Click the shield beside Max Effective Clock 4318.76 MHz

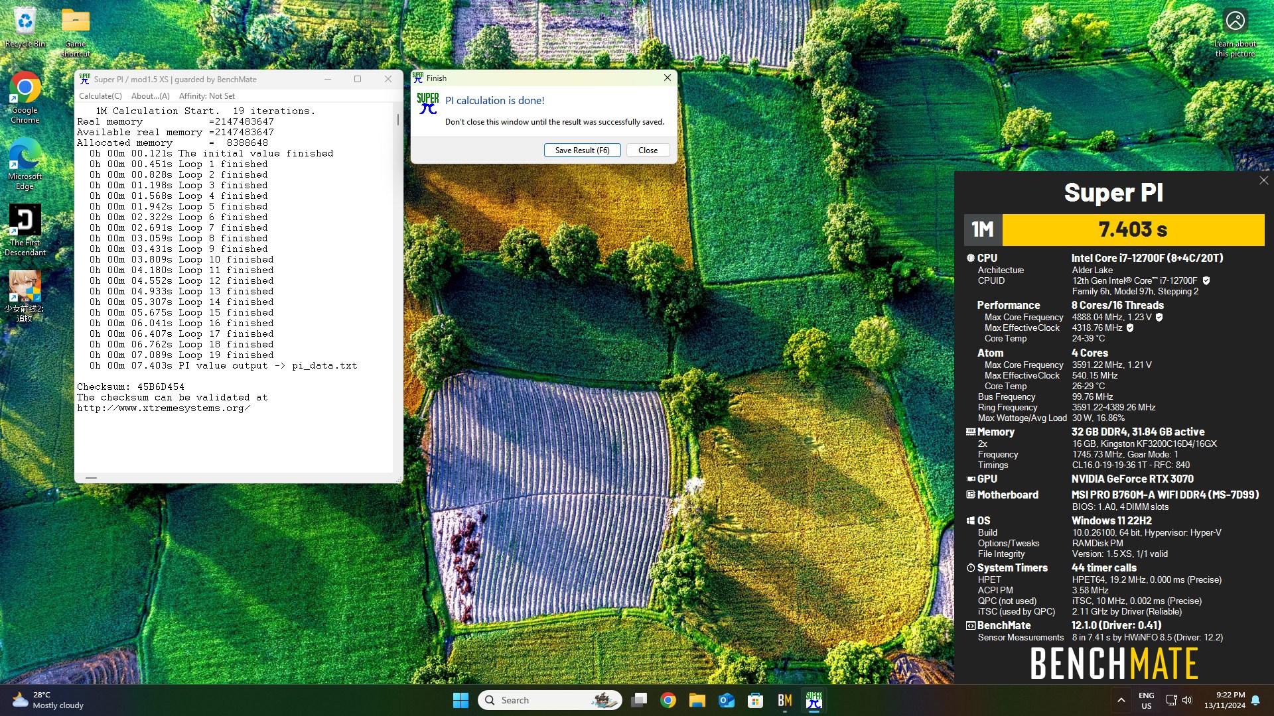click(1130, 328)
